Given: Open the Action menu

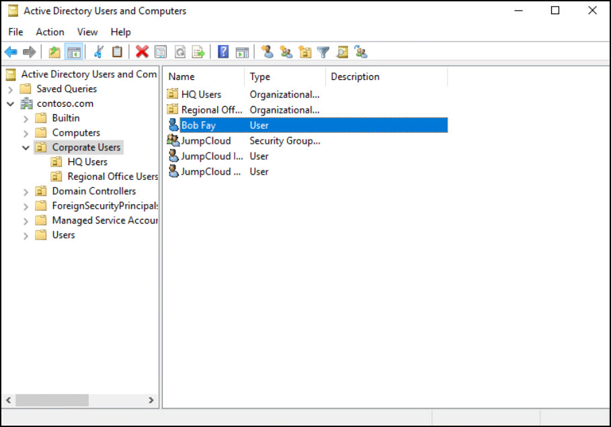Looking at the screenshot, I should click(x=50, y=32).
